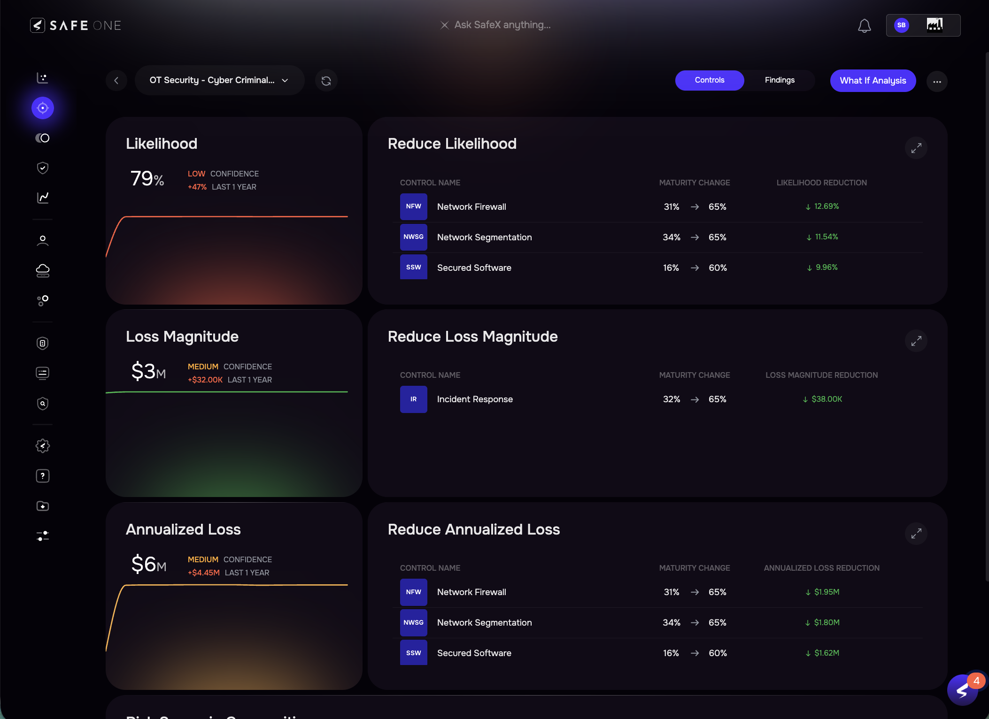Click the shield checkmark sidebar icon
This screenshot has height=719, width=989.
(43, 168)
